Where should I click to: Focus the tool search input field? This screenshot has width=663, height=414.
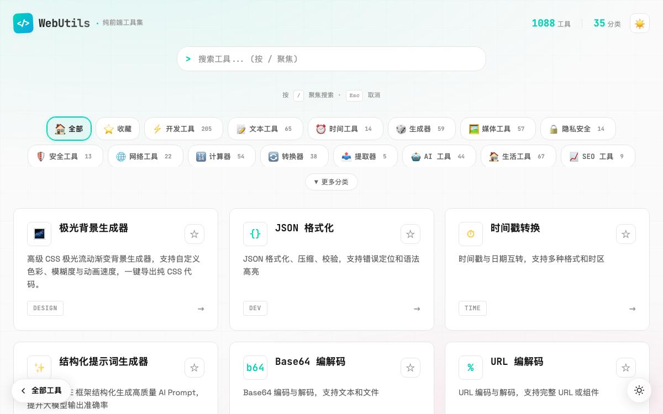pos(331,59)
